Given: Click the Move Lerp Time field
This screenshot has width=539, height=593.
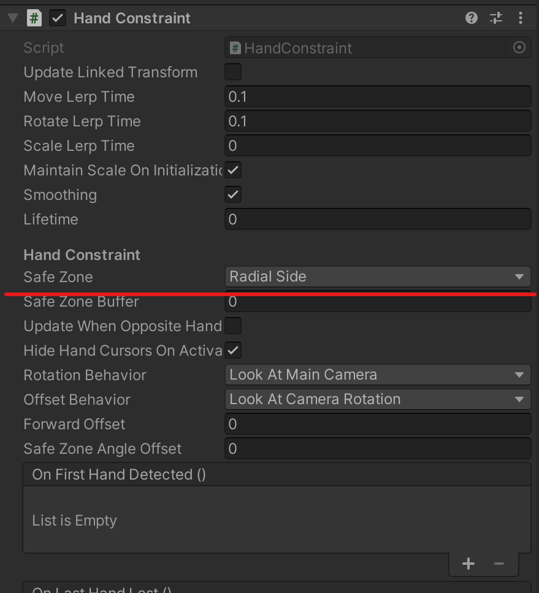Looking at the screenshot, I should (377, 96).
